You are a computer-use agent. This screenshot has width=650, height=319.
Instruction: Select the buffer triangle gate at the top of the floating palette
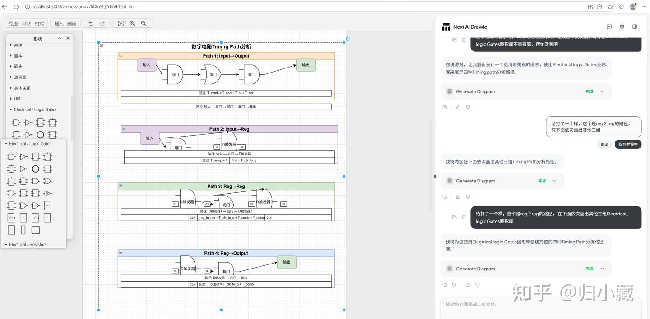coord(23,157)
